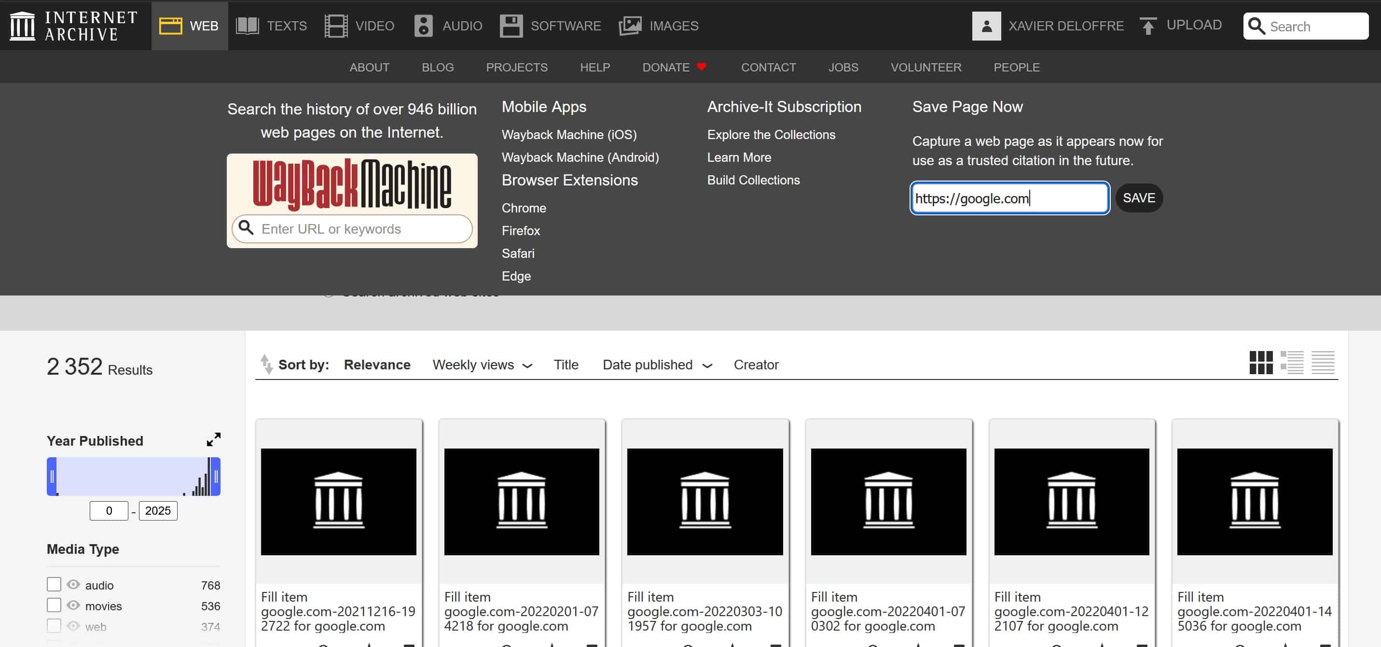Open the Help menu item
The width and height of the screenshot is (1381, 647).
tap(595, 67)
